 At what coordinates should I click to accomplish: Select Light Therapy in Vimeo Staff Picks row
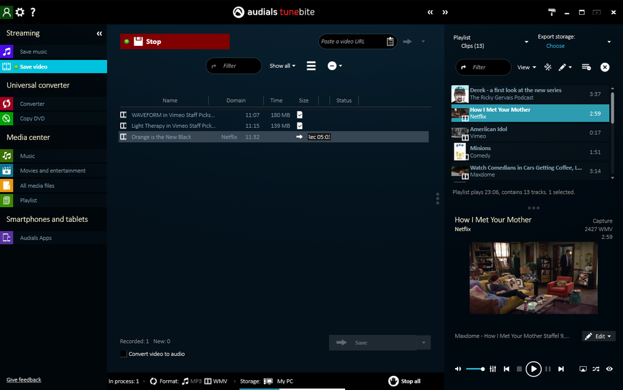coord(274,126)
